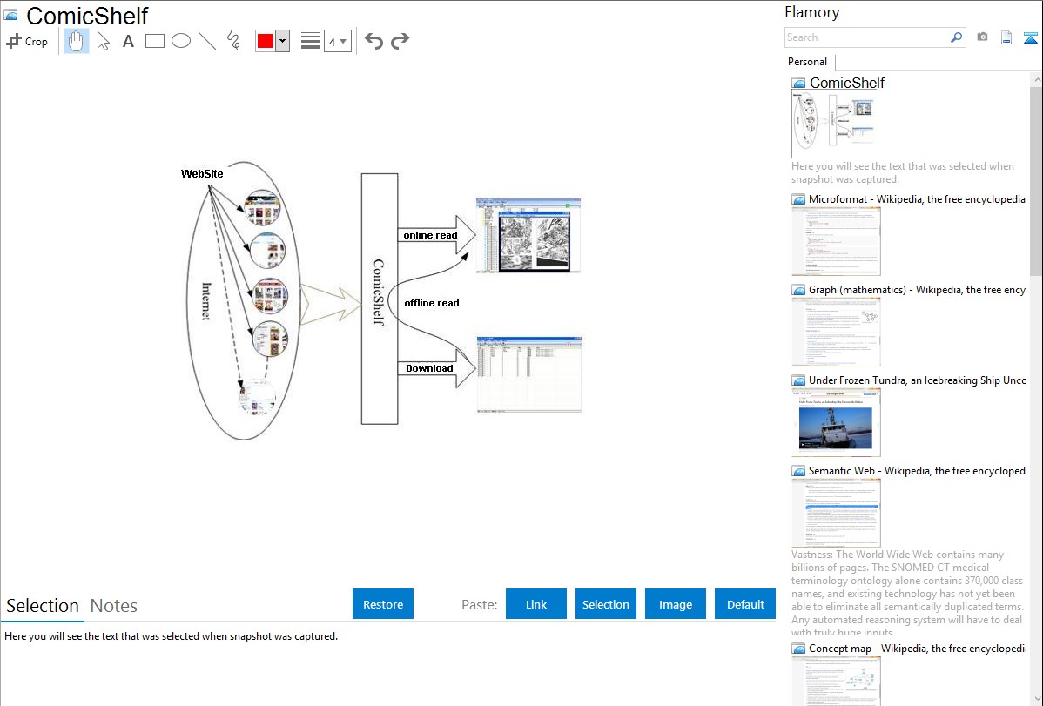Click the red color swatch
Screen dimensions: 1043x706
(266, 41)
